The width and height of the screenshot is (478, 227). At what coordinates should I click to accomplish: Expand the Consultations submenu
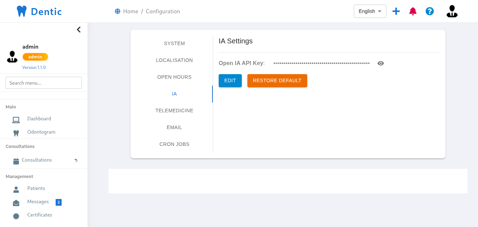pyautogui.click(x=76, y=160)
